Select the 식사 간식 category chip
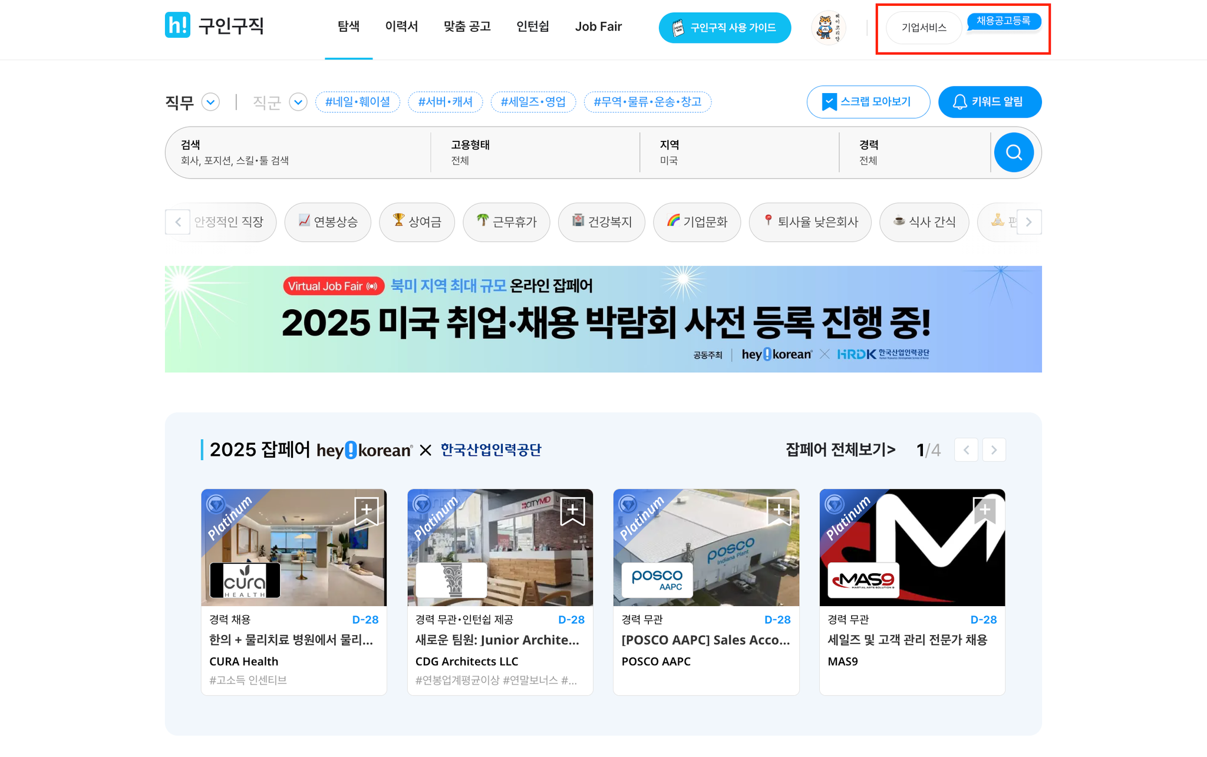This screenshot has width=1207, height=757. point(924,222)
